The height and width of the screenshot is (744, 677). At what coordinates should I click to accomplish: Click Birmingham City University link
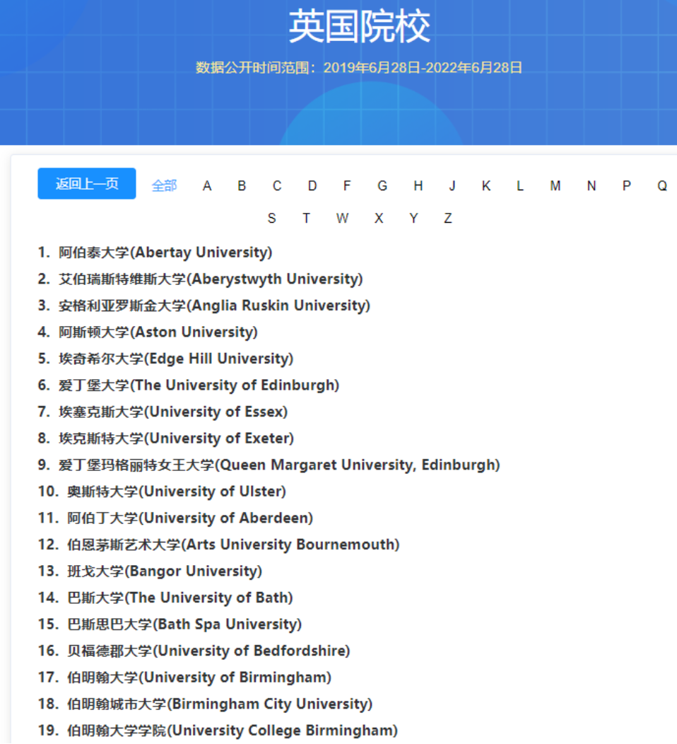click(x=219, y=704)
